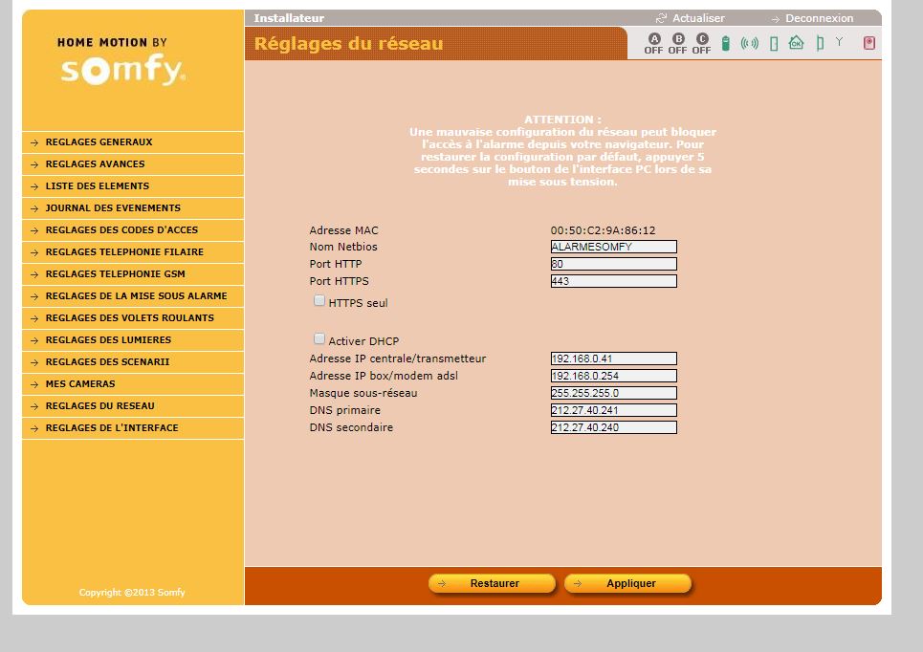The width and height of the screenshot is (923, 652).
Task: Click the Actualiser refresh link
Action: pos(697,18)
